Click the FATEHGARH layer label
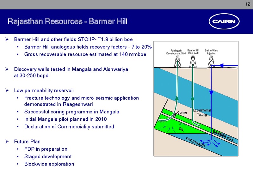Screen dimensions: 253x175 (x=195, y=142)
